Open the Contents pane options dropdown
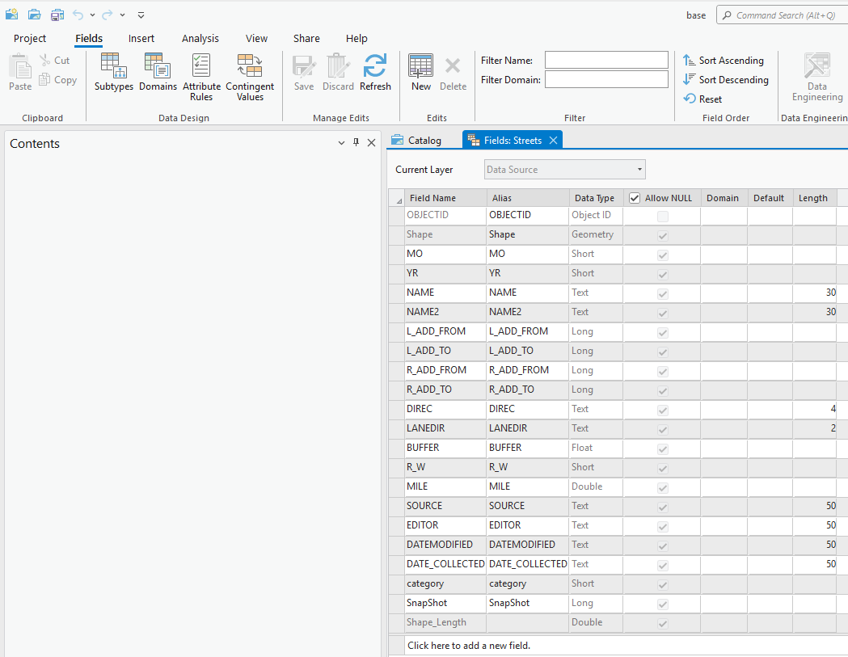 click(341, 142)
